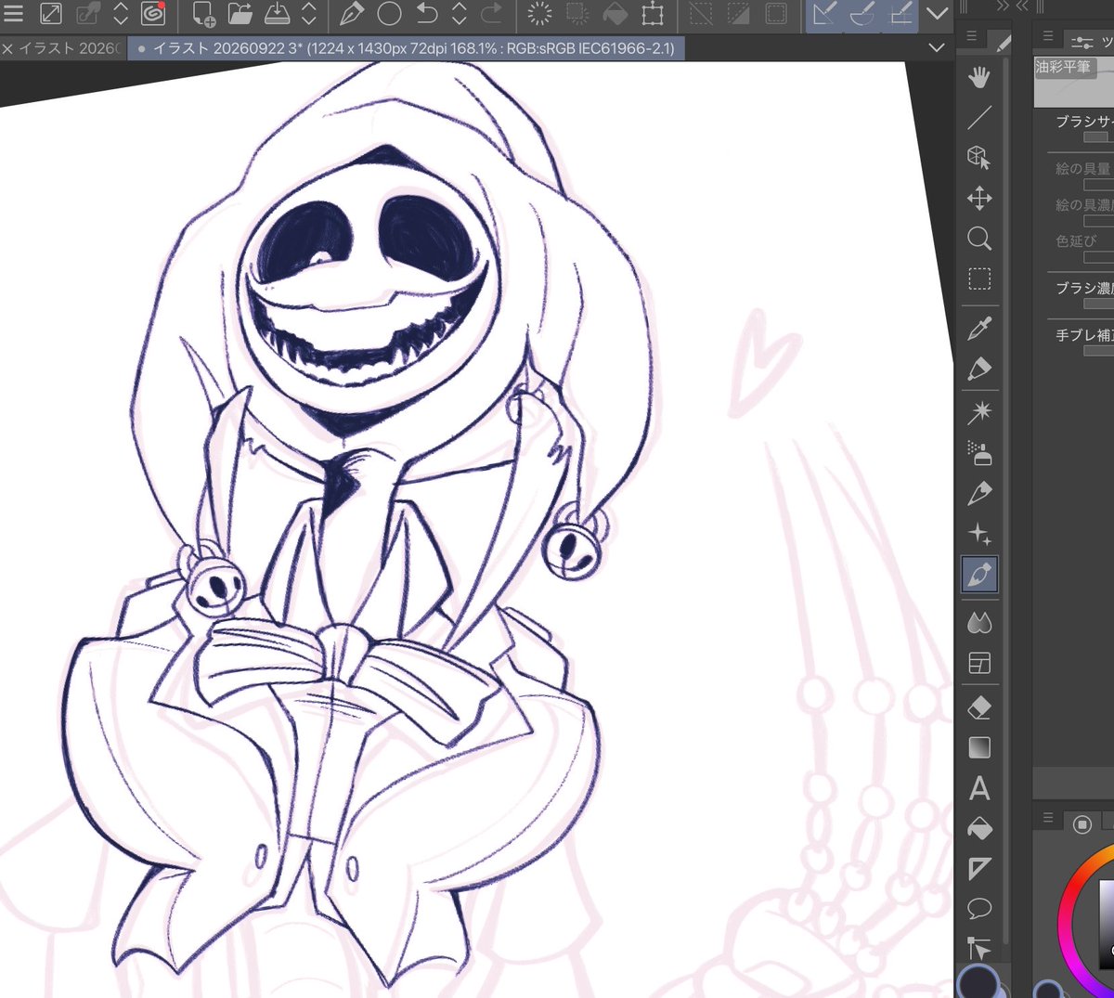Viewport: 1114px width, 998px height.
Task: Select the Text A tool
Action: tap(979, 788)
